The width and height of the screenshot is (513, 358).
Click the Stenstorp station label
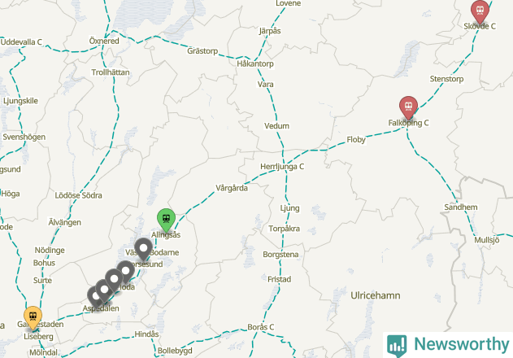tap(446, 79)
